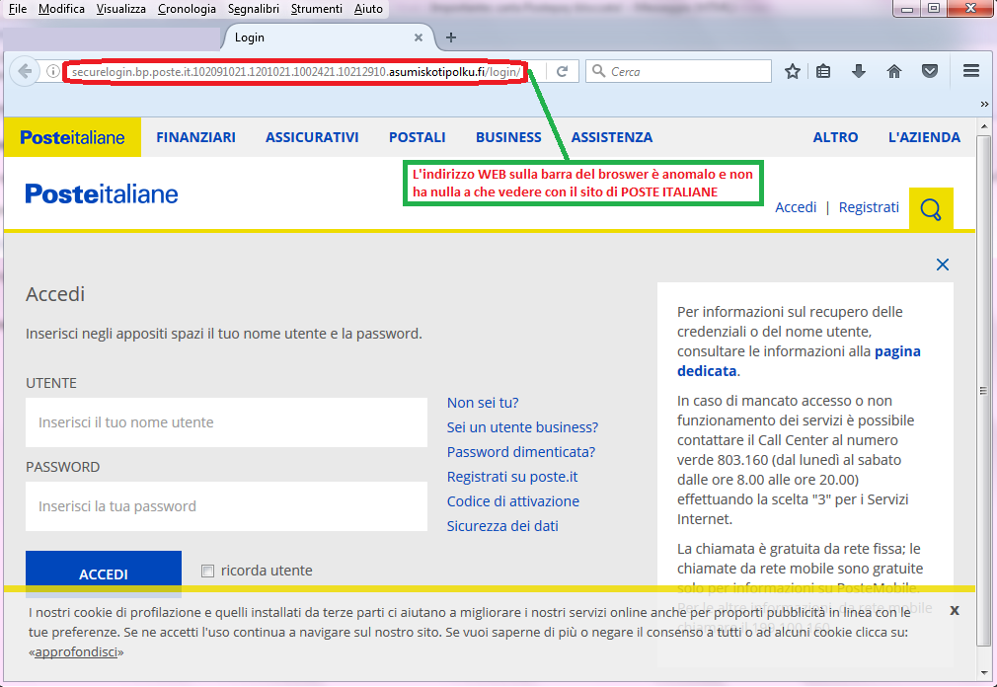Open the FINANZIARI navigation section

point(195,137)
